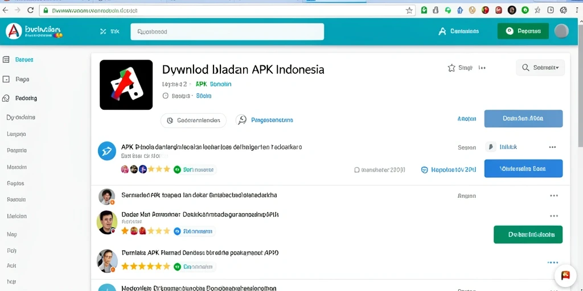The height and width of the screenshot is (291, 583).
Task: Click the blue badge in the Doder Men row
Action: pos(195,231)
